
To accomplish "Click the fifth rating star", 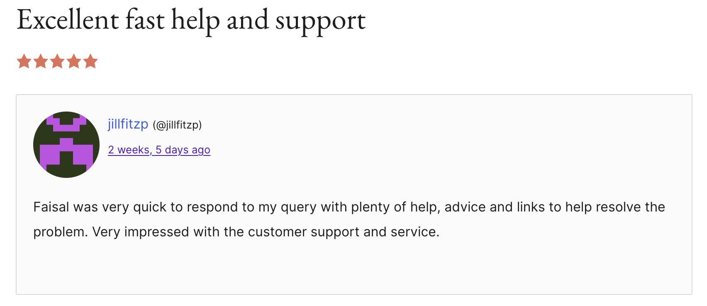I will point(90,61).
